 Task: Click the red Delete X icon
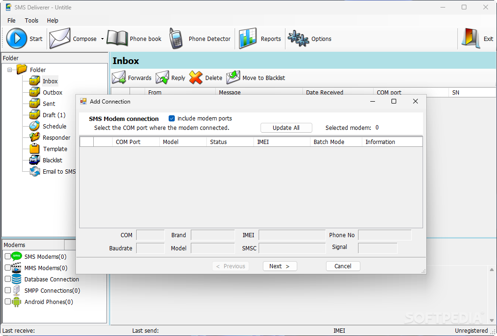(x=196, y=78)
